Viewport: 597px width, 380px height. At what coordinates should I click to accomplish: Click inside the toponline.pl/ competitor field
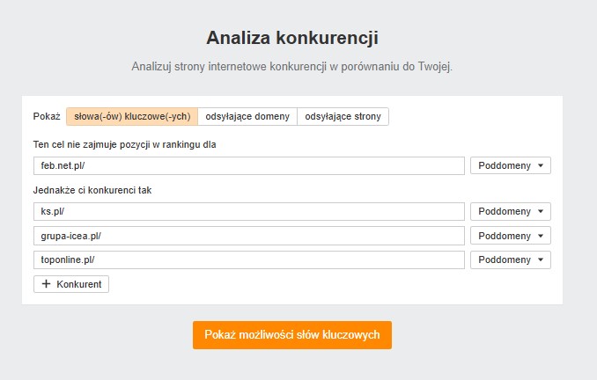249,259
